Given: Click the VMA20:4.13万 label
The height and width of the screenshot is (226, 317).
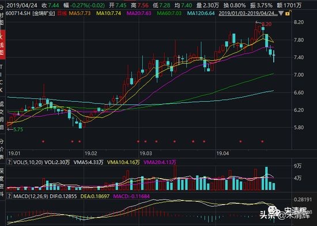Looking at the screenshot, I should click(x=160, y=162).
